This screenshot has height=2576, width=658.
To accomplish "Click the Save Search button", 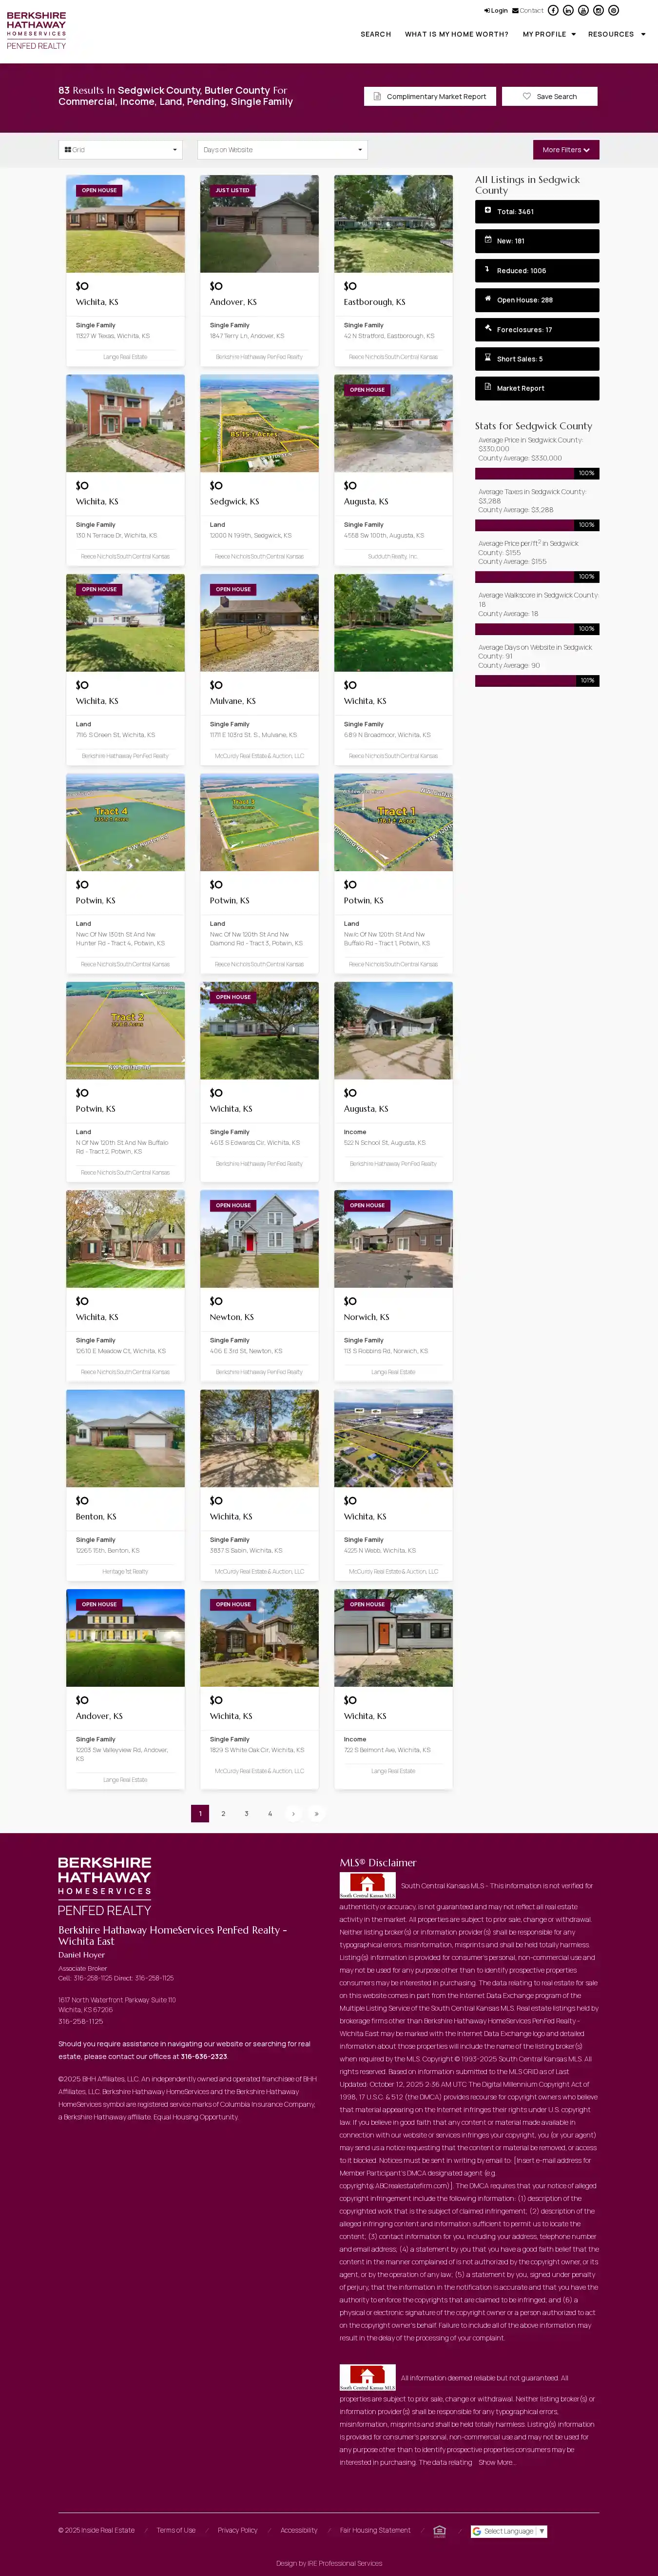I will [x=550, y=97].
